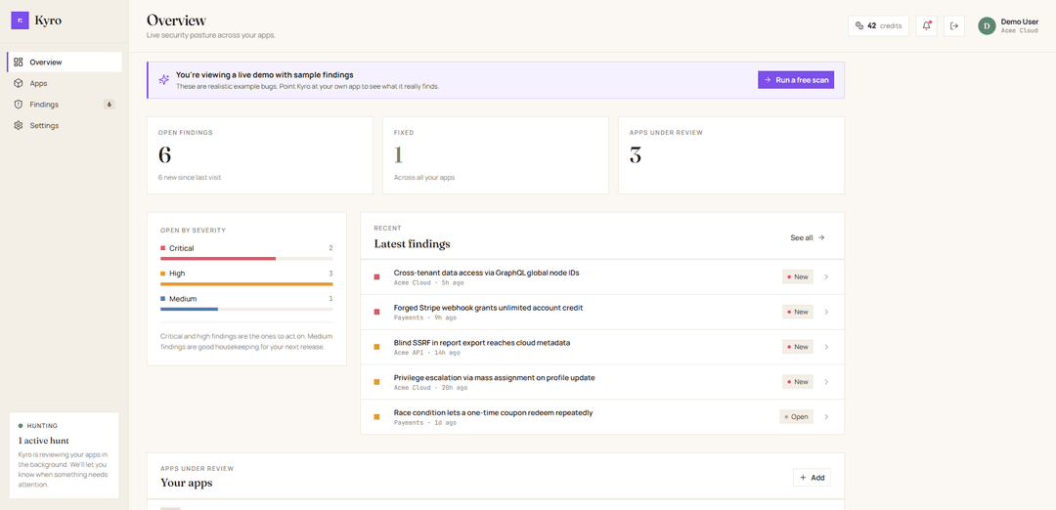Open notifications bell
The height and width of the screenshot is (510, 1056).
927,25
